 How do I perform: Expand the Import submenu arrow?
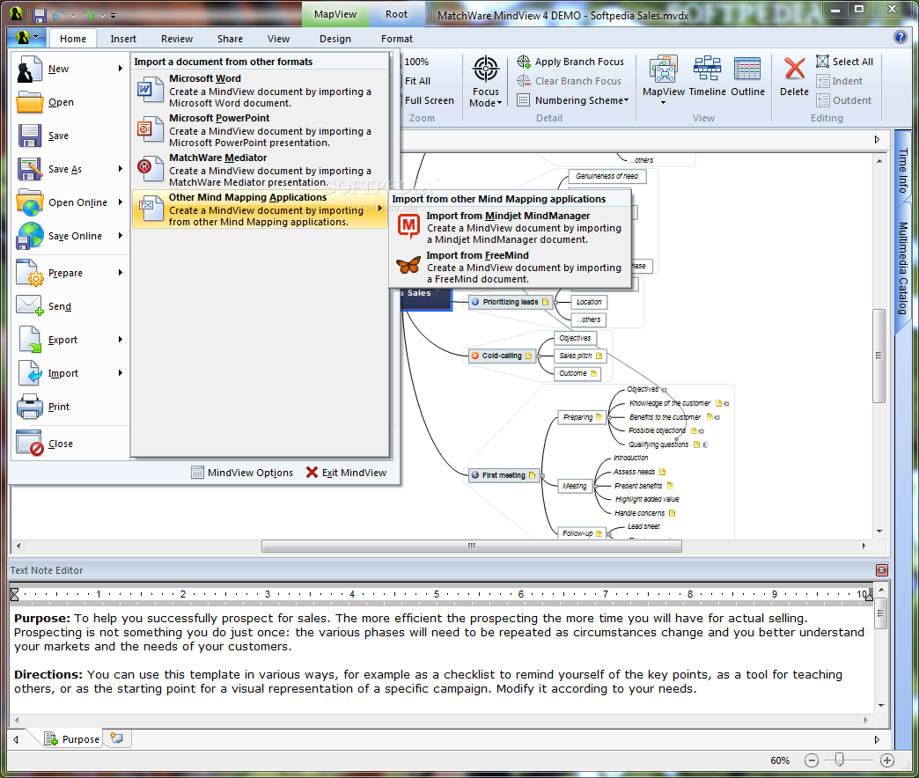(120, 372)
